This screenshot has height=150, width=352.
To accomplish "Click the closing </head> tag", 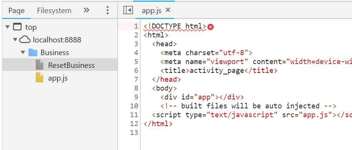I will 166,79.
